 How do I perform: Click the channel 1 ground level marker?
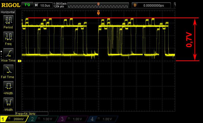19,61
